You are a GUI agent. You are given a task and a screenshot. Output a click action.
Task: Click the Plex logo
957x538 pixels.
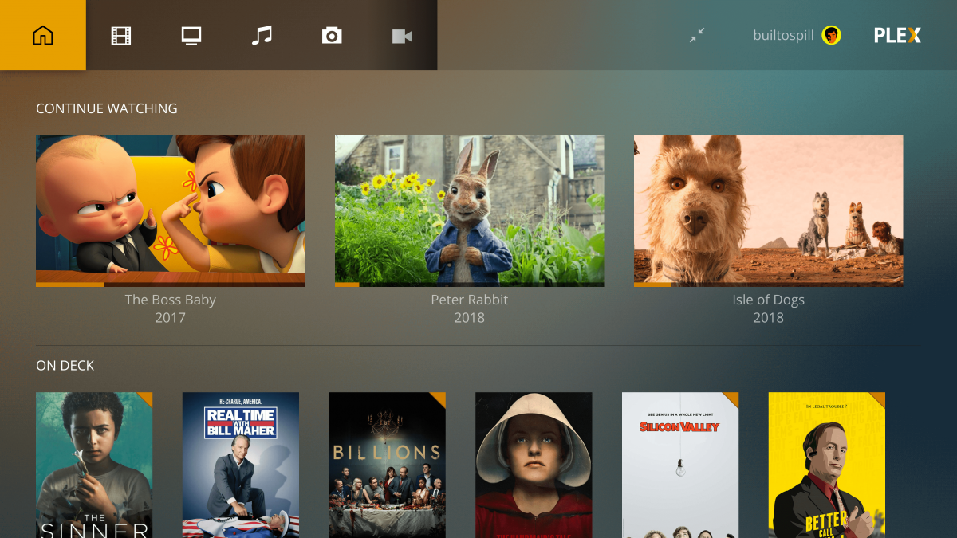[x=897, y=35]
